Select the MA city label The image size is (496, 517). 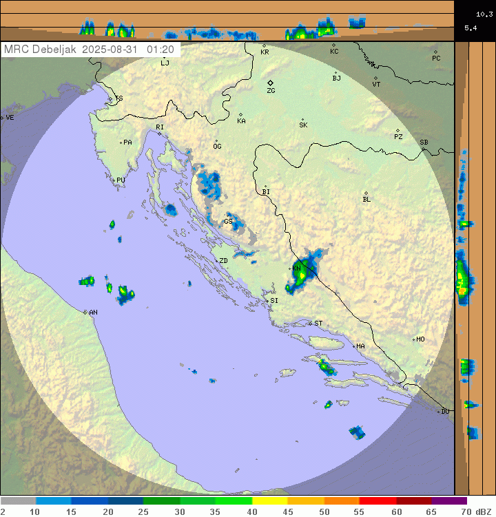pos(361,346)
